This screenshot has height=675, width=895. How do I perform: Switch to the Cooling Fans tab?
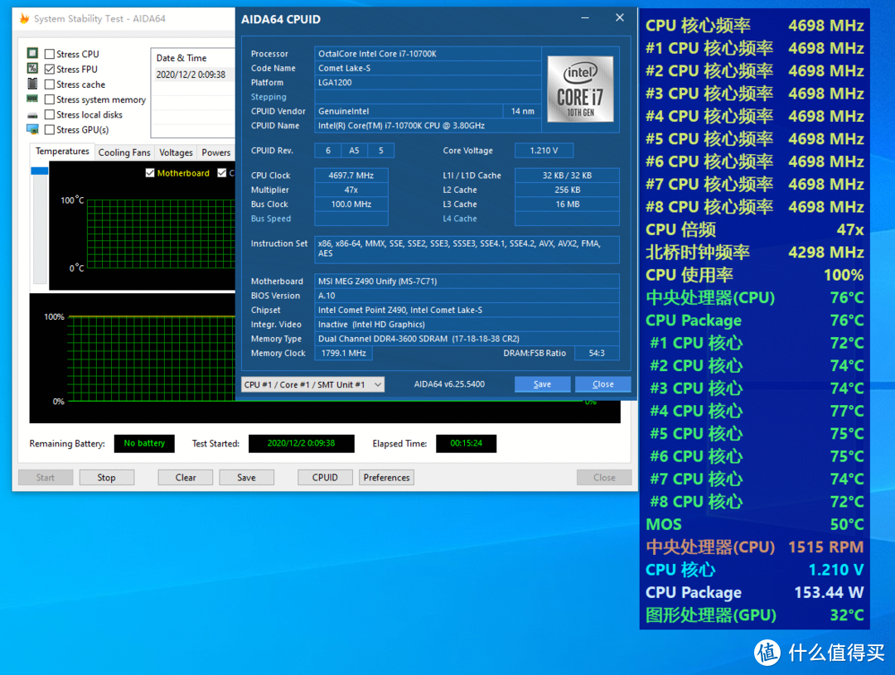[123, 153]
